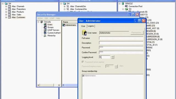Click the SH folder icon in Business Model pane
Viewport: 176px width, 99px height.
[64, 4]
